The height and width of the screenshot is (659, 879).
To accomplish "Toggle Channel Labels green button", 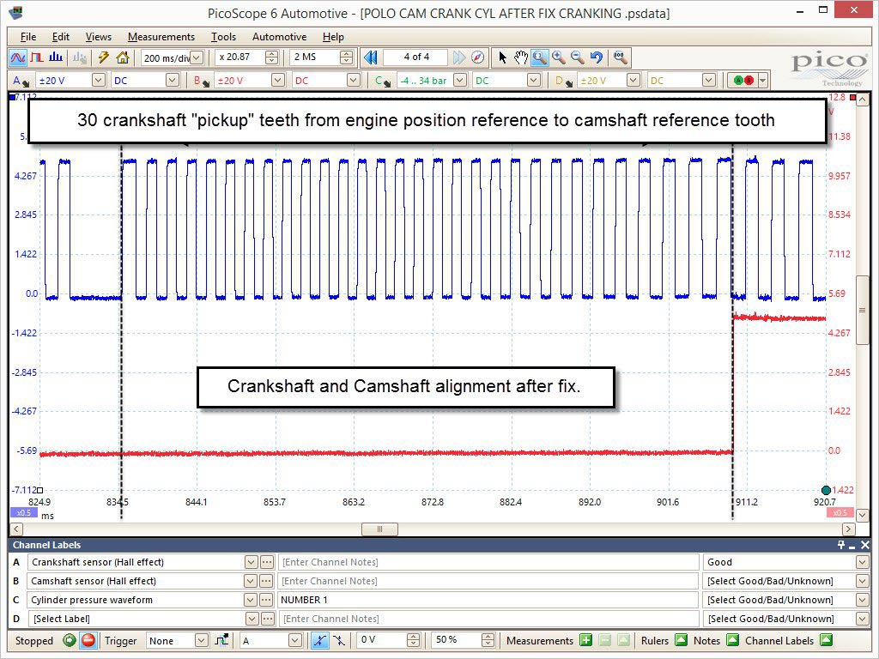I will (826, 640).
